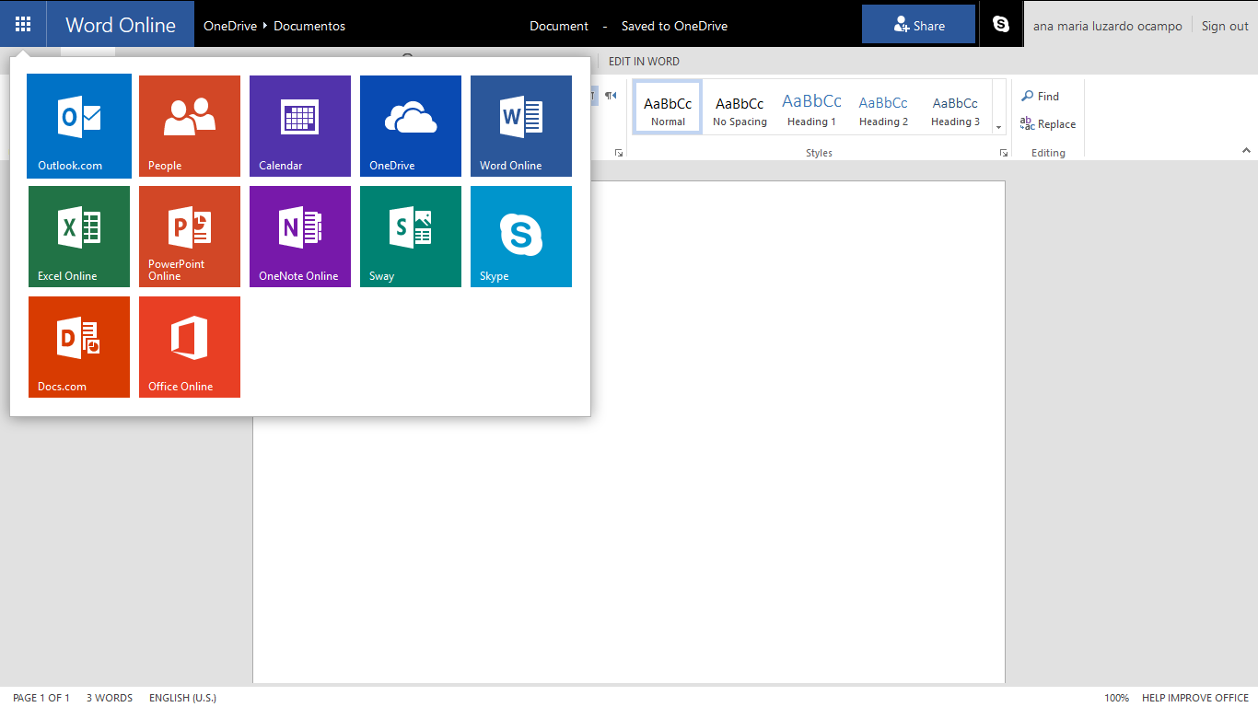Open the Office Online tile

(x=190, y=347)
